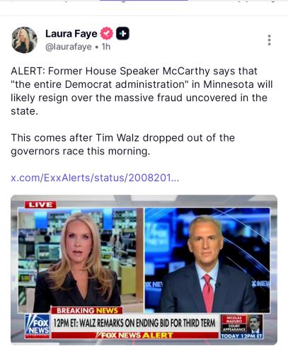Click the Tim Walz dropped out paragraph
The image size is (288, 354).
tap(122, 144)
